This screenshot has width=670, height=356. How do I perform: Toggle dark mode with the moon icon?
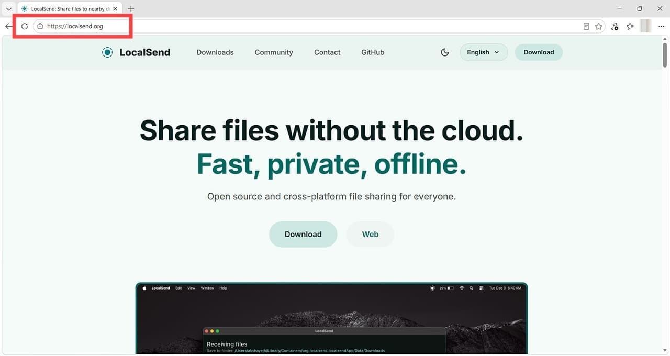tap(445, 52)
